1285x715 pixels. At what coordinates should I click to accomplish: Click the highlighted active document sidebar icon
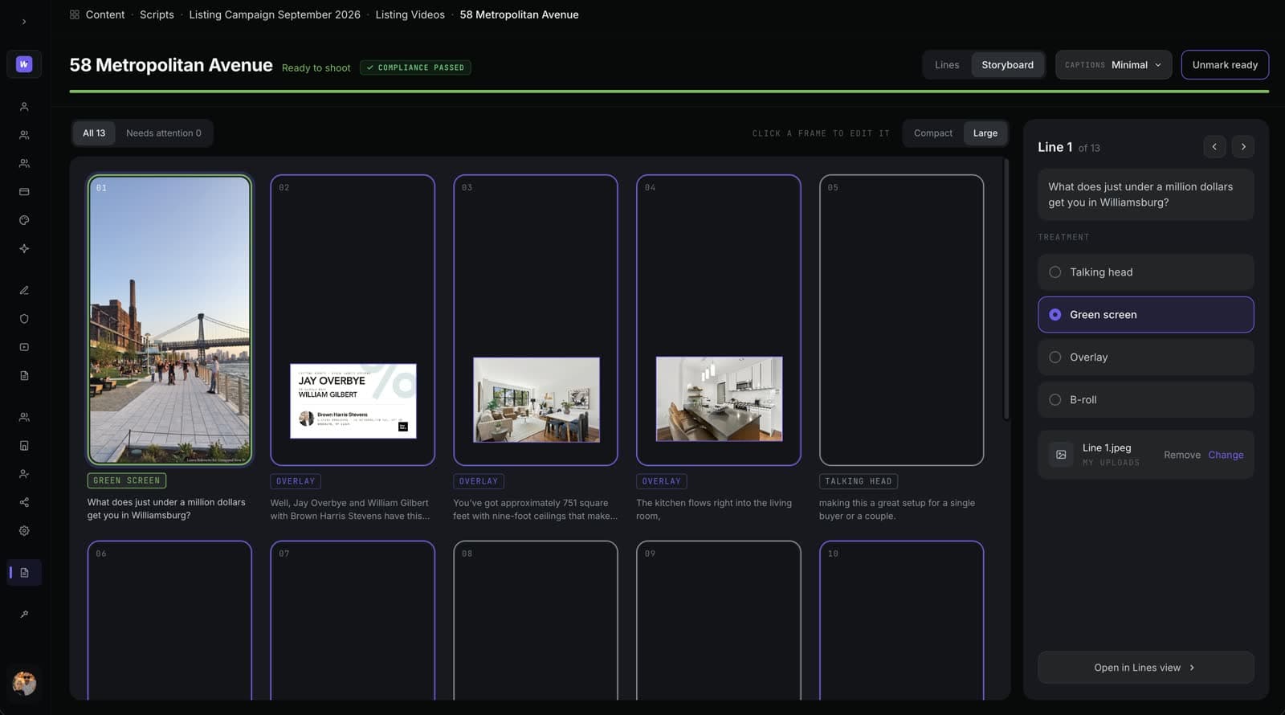(24, 573)
